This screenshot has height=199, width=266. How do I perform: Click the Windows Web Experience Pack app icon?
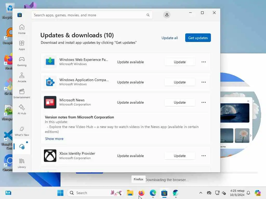point(50,62)
